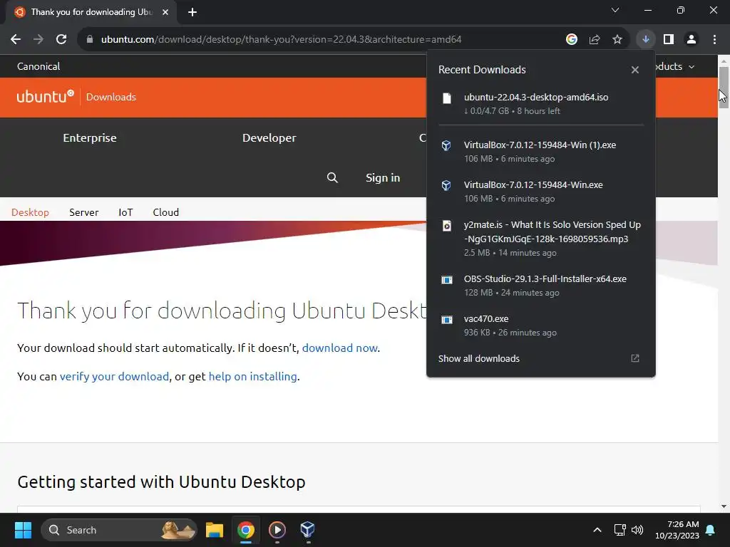This screenshot has width=730, height=547.
Task: Click verify your download link
Action: (114, 376)
